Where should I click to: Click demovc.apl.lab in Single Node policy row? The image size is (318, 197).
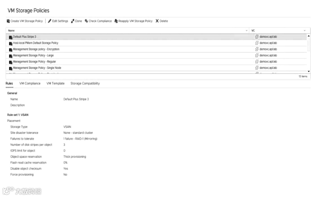[268, 68]
